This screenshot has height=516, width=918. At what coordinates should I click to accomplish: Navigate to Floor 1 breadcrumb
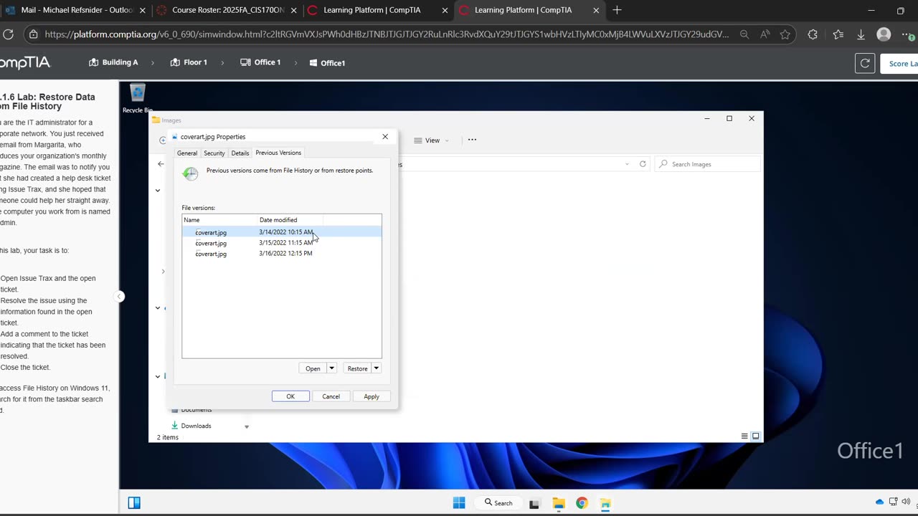tap(189, 62)
